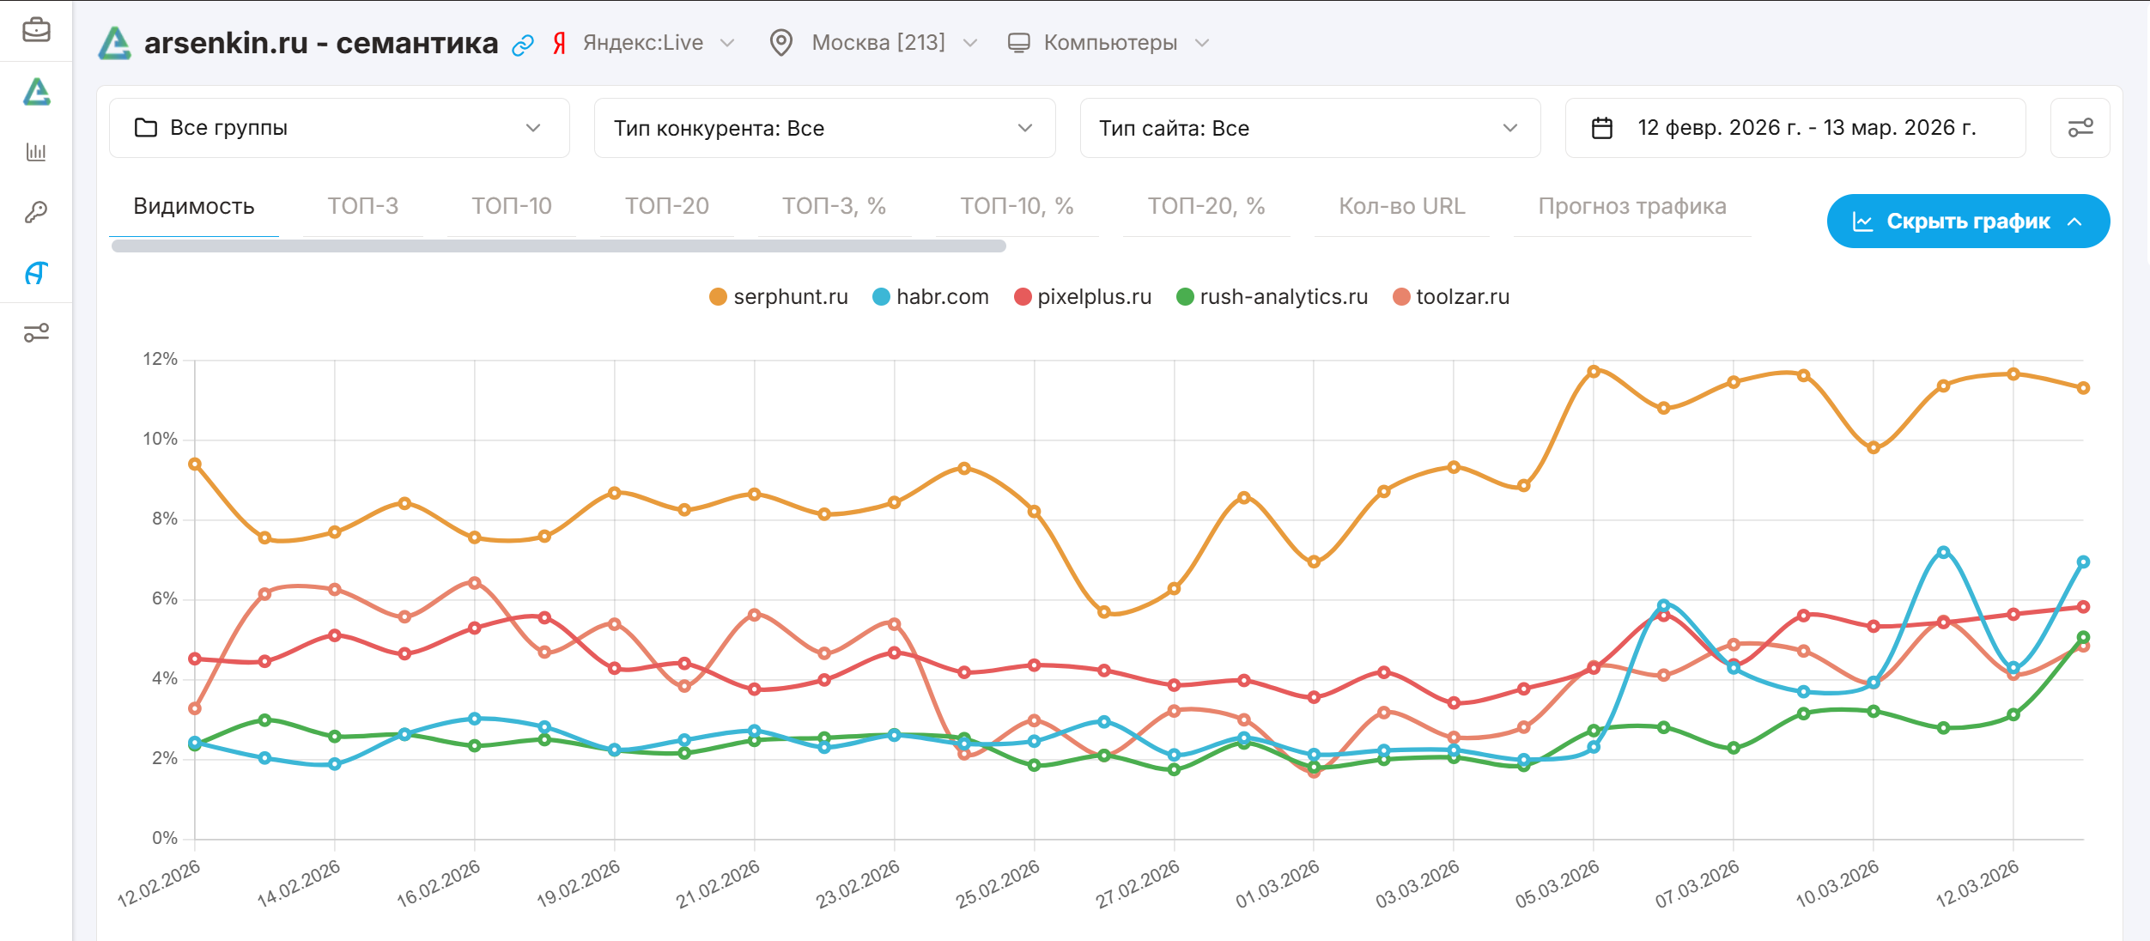Toggle serphunt.ru series in chart legend
2150x941 pixels.
[778, 297]
